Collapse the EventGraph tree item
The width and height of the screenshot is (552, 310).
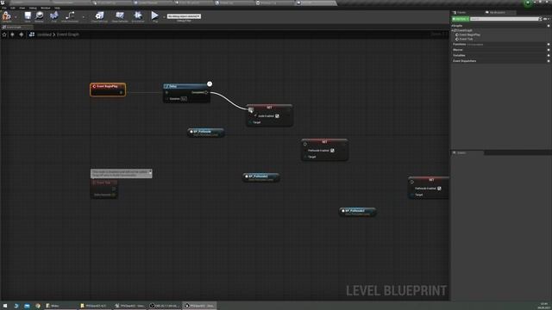[x=453, y=31]
